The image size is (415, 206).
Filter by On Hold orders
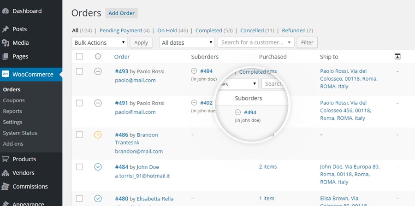click(167, 31)
